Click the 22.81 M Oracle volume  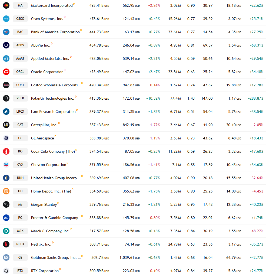click(174, 72)
